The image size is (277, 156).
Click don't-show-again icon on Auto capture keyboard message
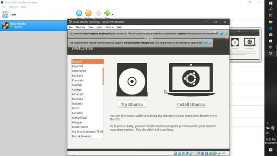(225, 33)
